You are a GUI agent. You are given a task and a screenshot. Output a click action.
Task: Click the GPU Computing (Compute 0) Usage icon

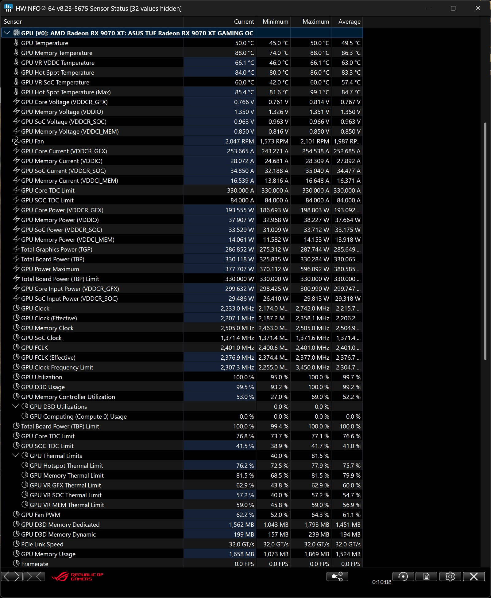(25, 416)
